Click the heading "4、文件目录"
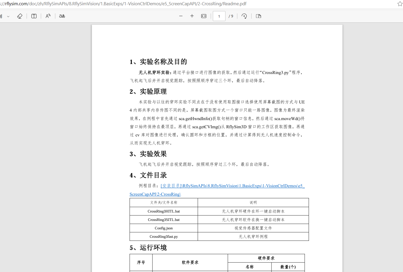 [148, 175]
